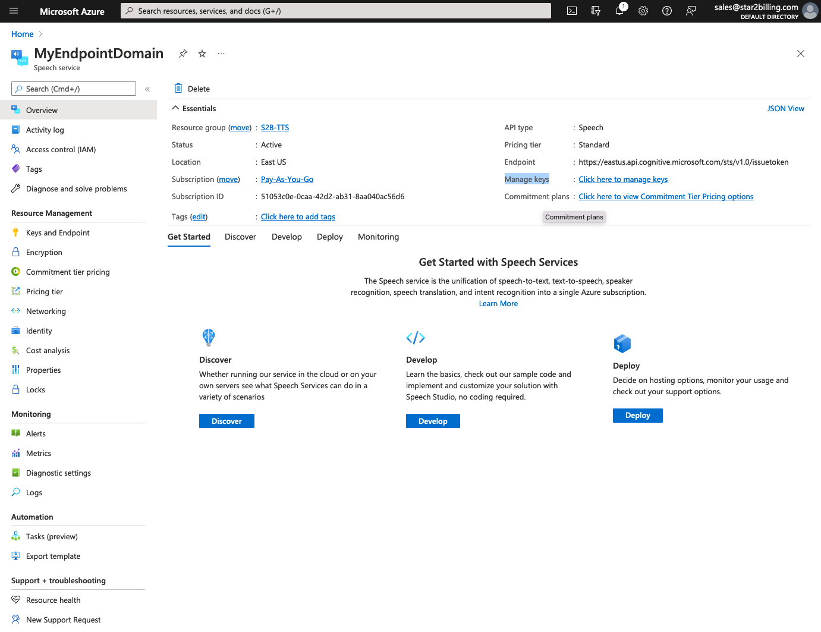Screen dimensions: 821x632
Task: Click the Endpoint URL text
Action: point(684,162)
